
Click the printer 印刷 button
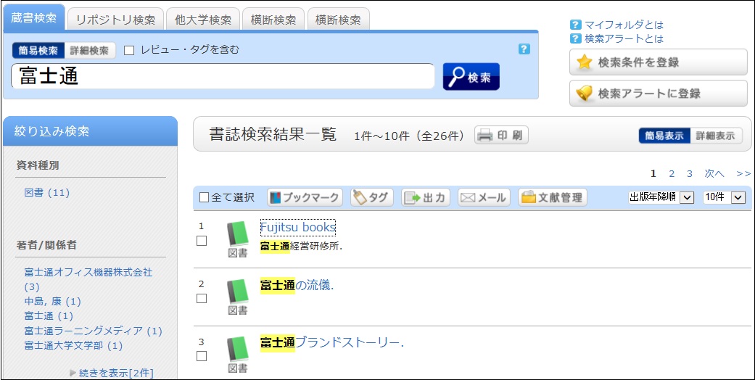coord(501,136)
